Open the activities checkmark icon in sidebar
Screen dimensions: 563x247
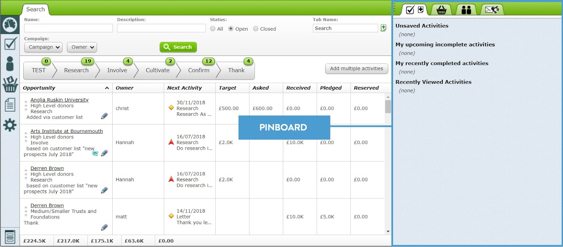point(10,44)
